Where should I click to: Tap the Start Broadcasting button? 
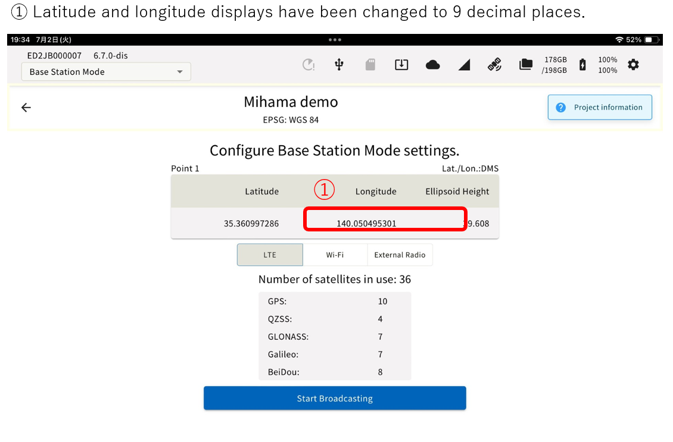coord(335,398)
